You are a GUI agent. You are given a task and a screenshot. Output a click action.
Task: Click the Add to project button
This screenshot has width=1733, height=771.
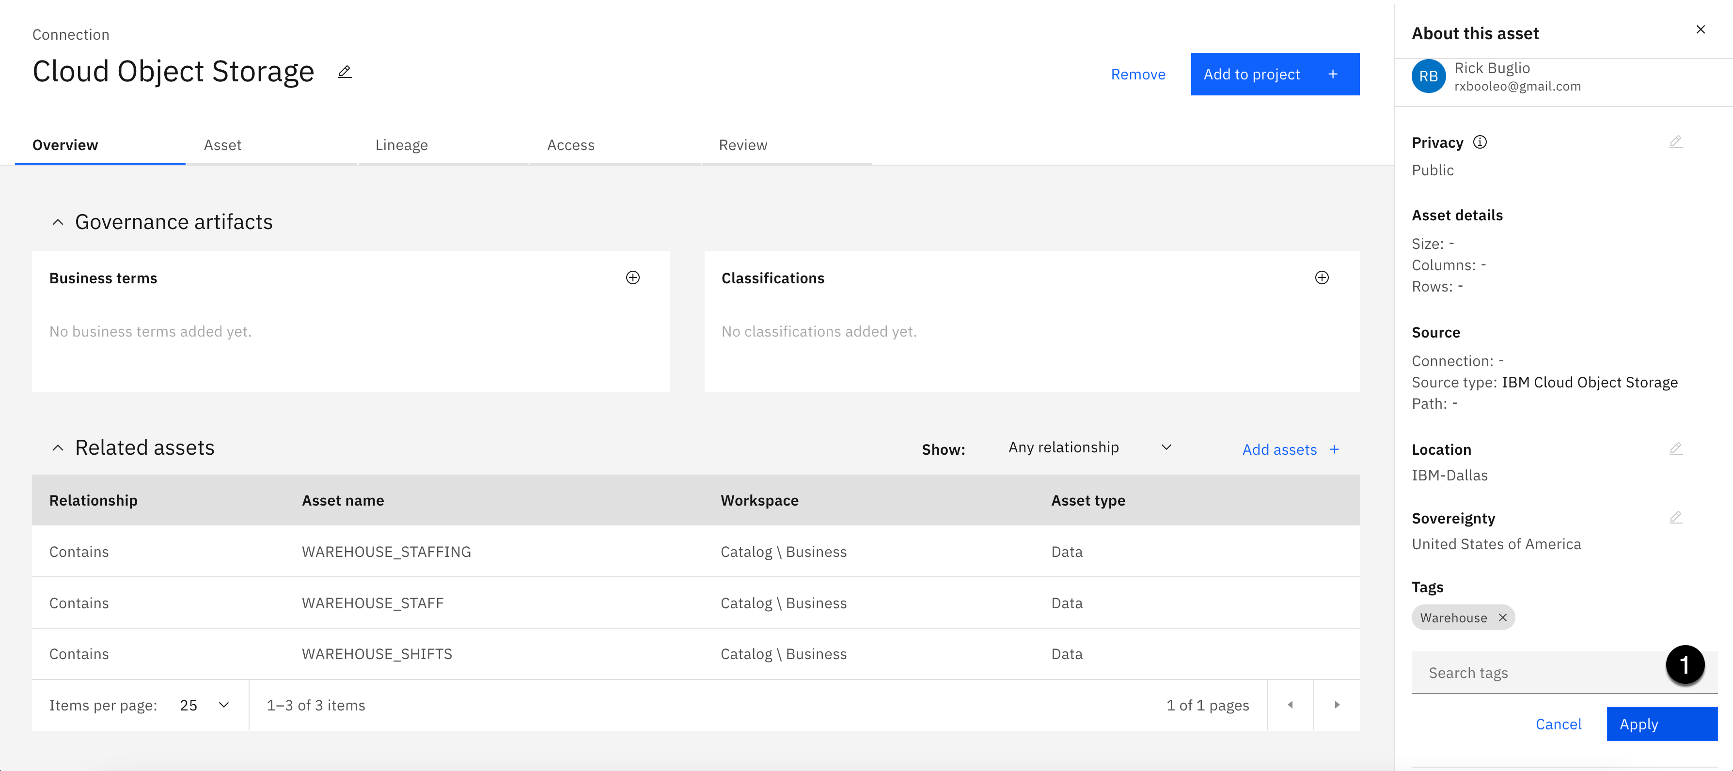1274,74
